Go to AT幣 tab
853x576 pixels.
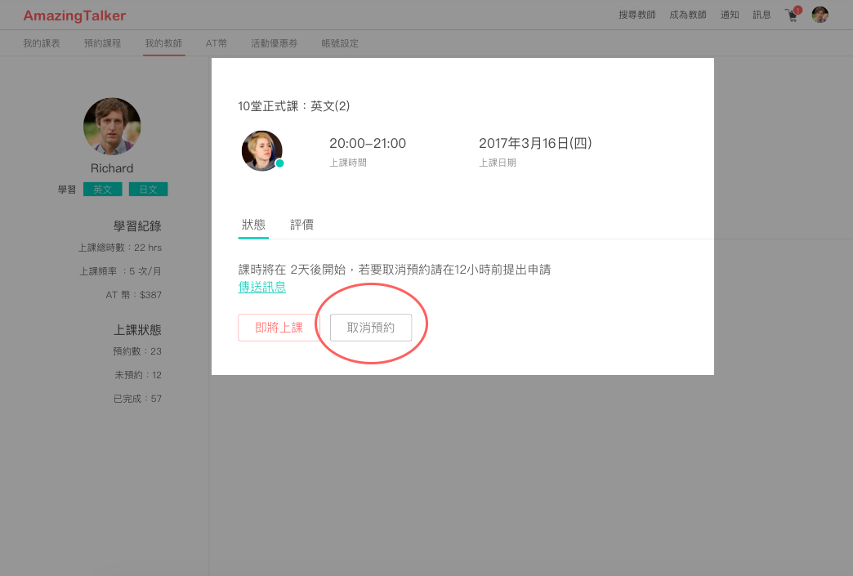tap(216, 43)
